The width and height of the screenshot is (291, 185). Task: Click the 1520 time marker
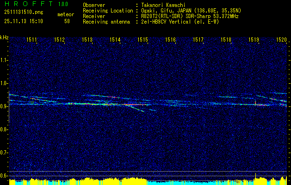click(281, 40)
